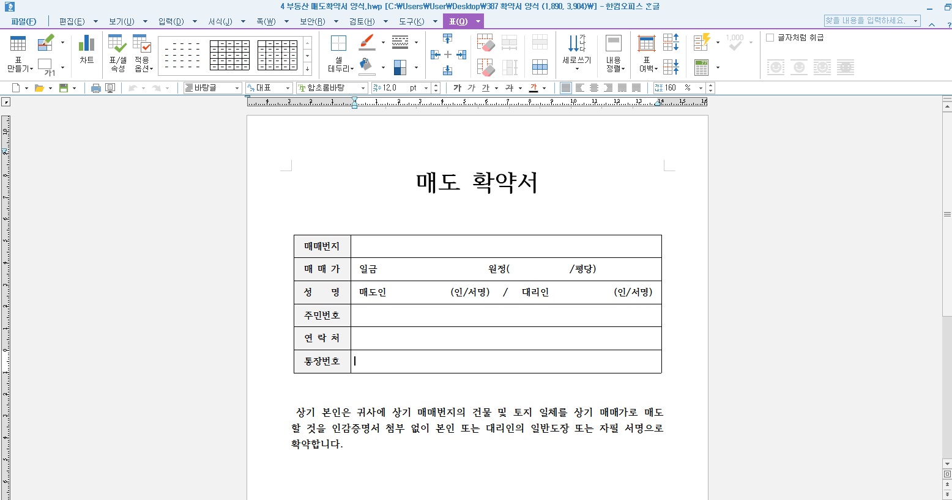Viewport: 952px width, 500px height.
Task: Collapse the ribbon with the caret button
Action: click(x=931, y=24)
